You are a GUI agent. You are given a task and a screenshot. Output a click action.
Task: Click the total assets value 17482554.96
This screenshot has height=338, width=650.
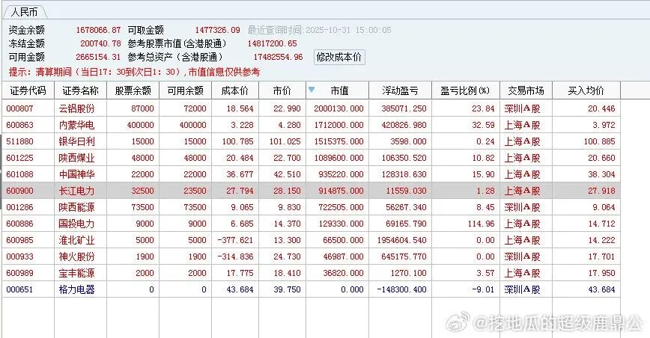pyautogui.click(x=278, y=57)
